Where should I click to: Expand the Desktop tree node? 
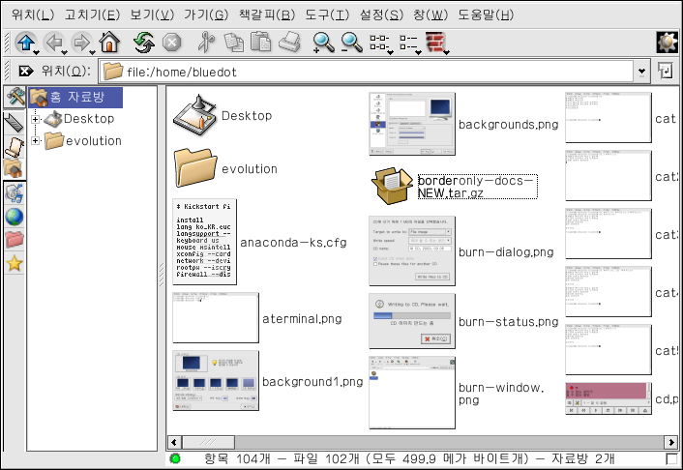click(36, 119)
